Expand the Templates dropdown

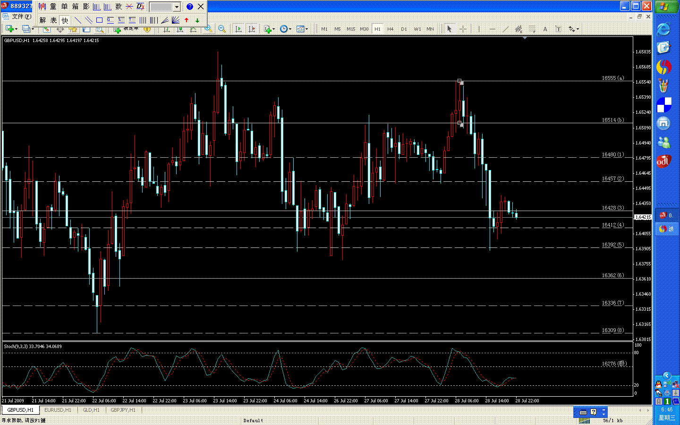click(x=307, y=29)
